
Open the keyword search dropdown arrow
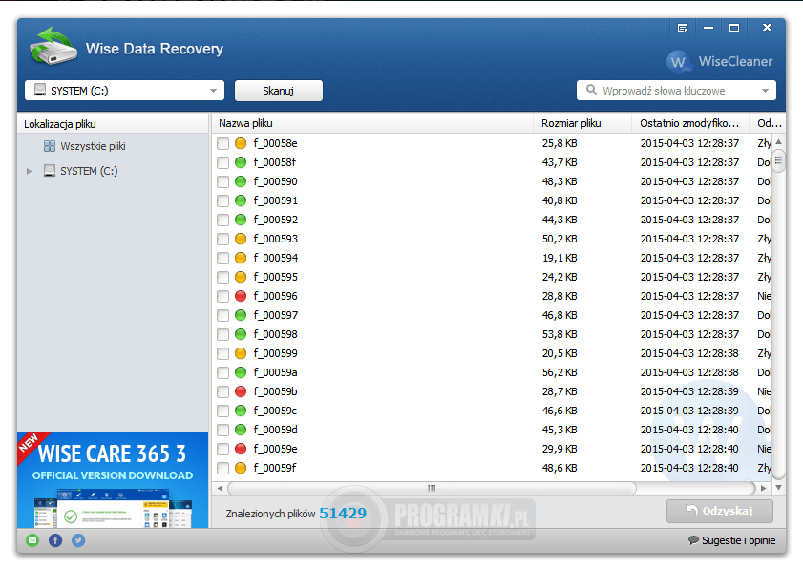click(x=765, y=91)
